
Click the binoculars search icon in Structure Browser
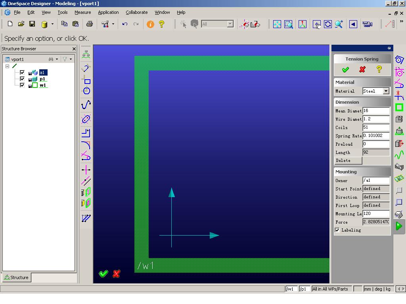pyautogui.click(x=51, y=59)
